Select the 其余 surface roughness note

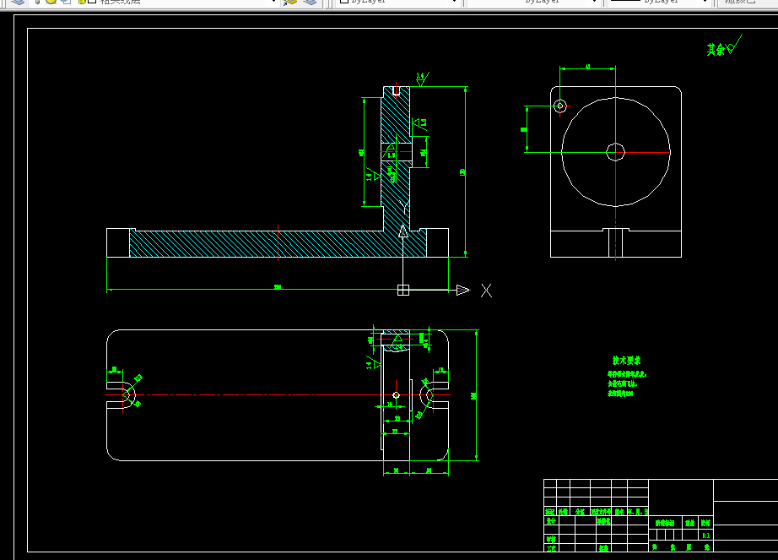click(x=724, y=46)
